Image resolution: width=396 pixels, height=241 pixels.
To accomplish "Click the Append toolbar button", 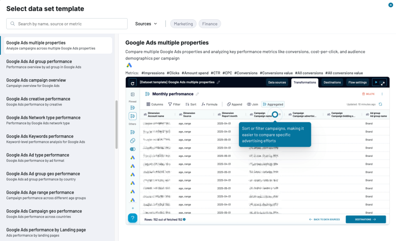I will [234, 104].
